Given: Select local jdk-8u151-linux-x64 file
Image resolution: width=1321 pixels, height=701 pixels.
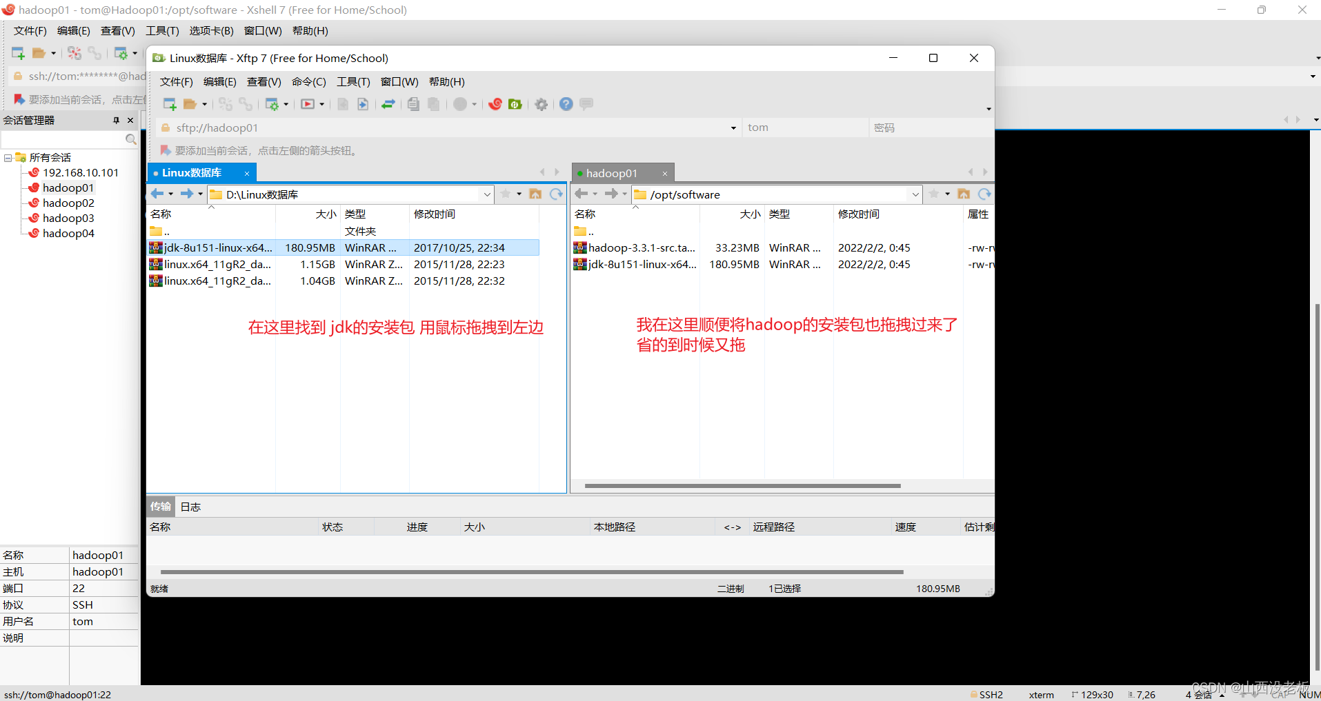Looking at the screenshot, I should 344,247.
